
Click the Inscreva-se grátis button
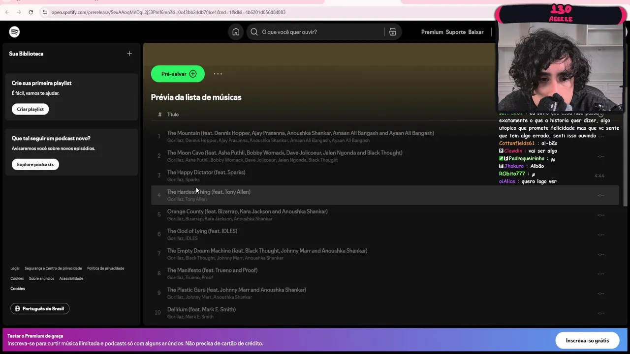tap(587, 340)
